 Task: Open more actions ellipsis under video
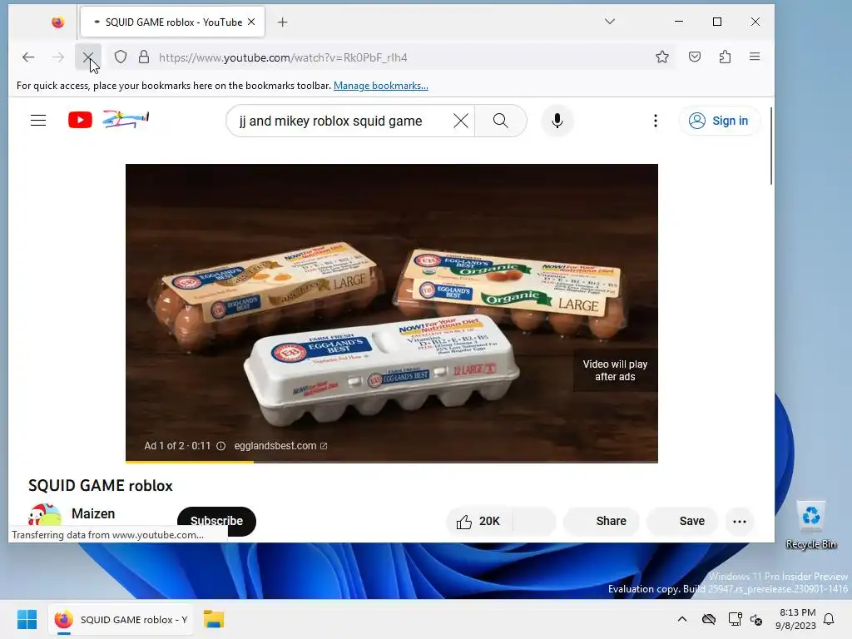[x=740, y=521]
